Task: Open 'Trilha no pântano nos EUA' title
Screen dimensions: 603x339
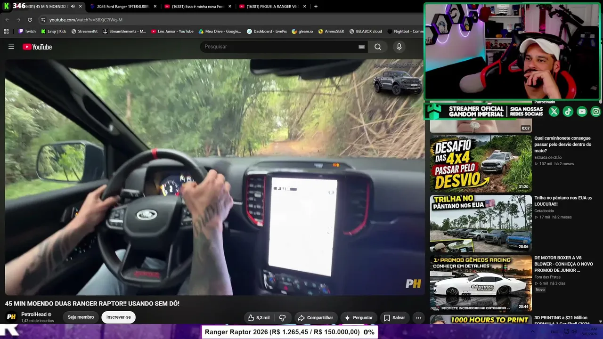Action: pyautogui.click(x=563, y=201)
